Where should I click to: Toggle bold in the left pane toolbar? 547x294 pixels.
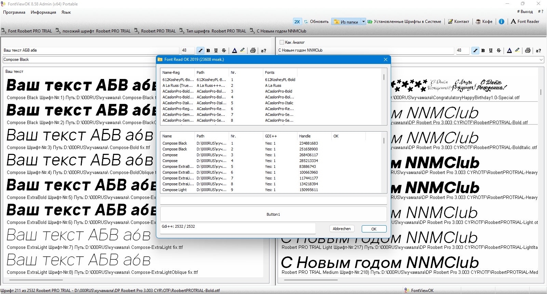(208, 50)
